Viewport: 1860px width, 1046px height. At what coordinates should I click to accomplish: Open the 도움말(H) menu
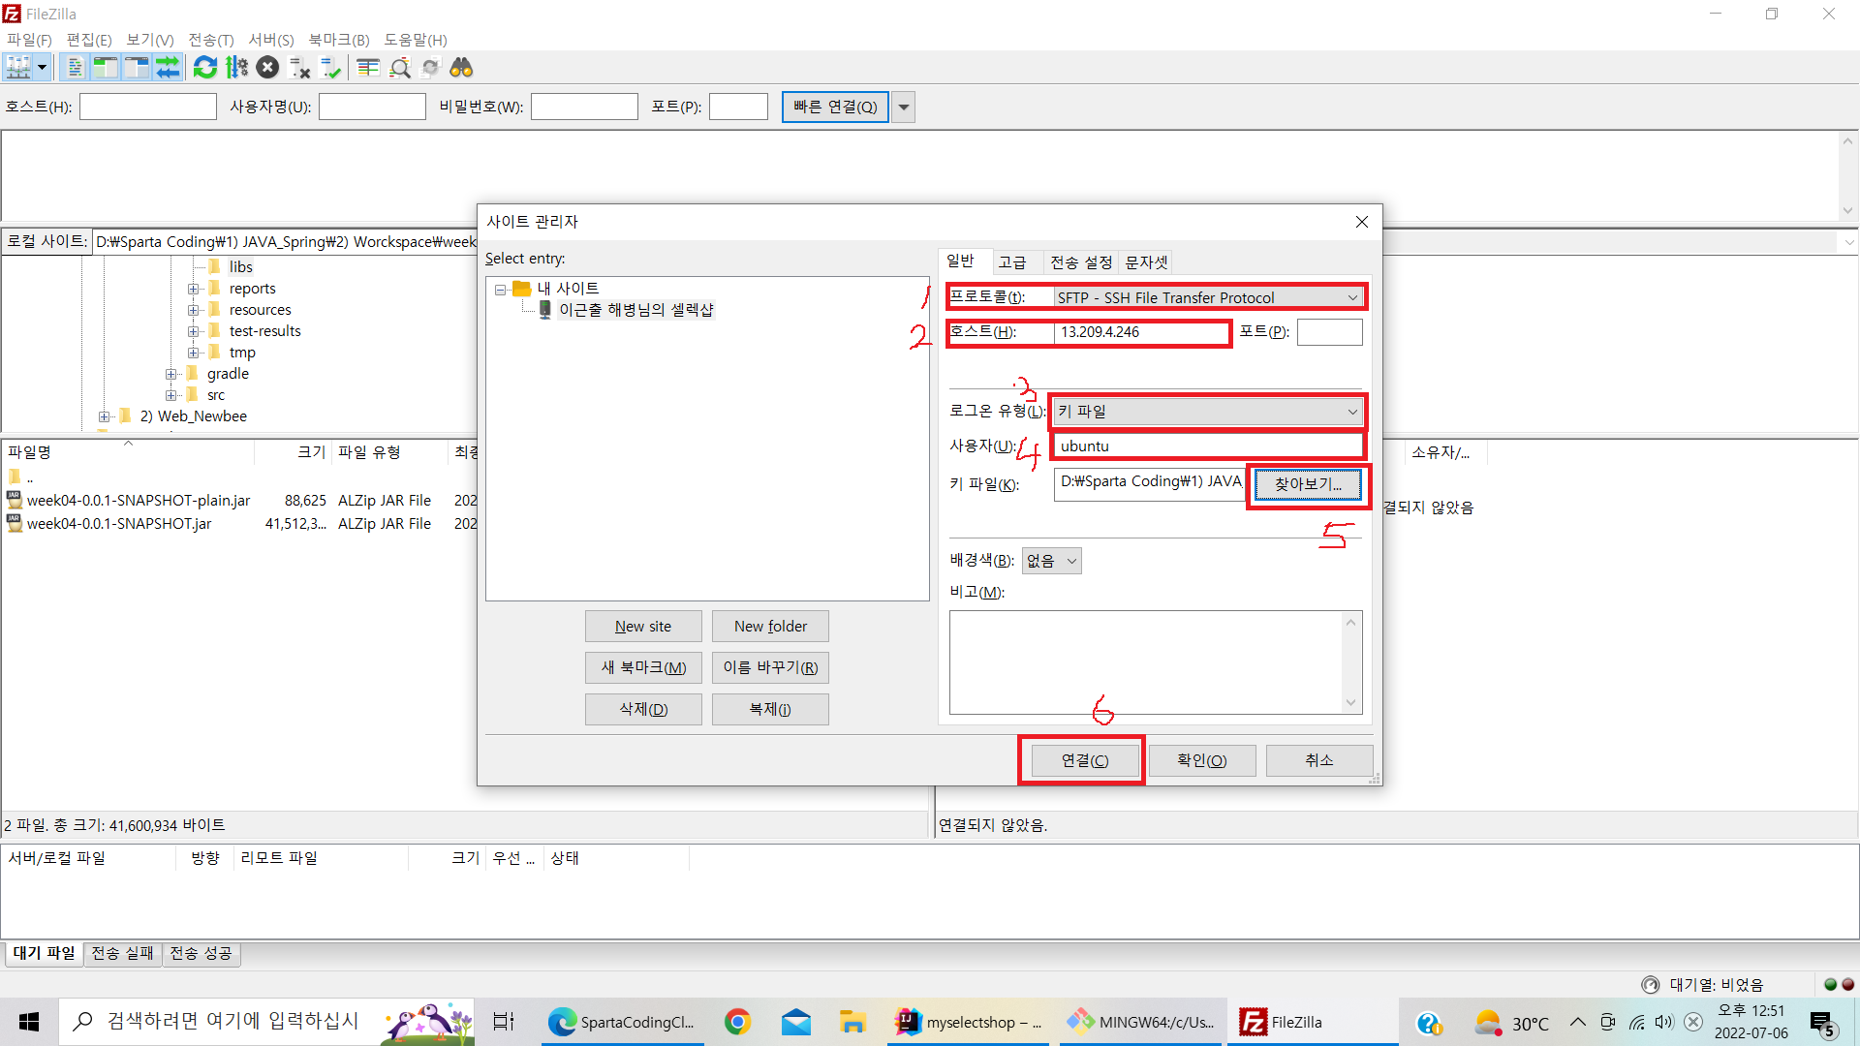[x=416, y=40]
